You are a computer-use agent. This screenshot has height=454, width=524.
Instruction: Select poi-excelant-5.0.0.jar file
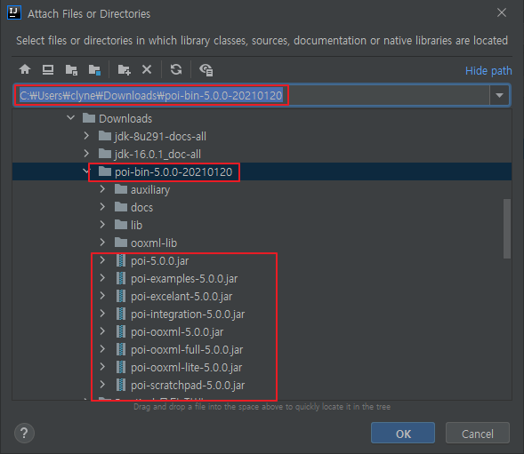[181, 296]
